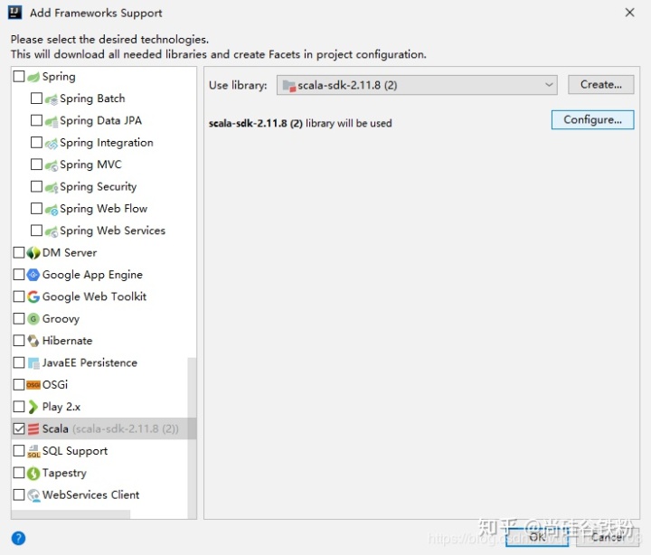Check the Spring Integration checkbox
This screenshot has width=651, height=555.
[x=36, y=143]
